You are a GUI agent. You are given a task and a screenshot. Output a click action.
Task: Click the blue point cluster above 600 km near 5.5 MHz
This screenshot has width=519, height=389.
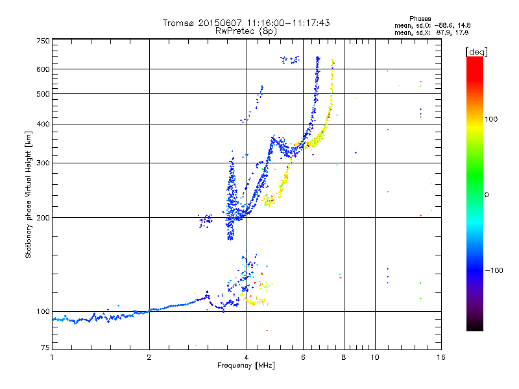(290, 60)
